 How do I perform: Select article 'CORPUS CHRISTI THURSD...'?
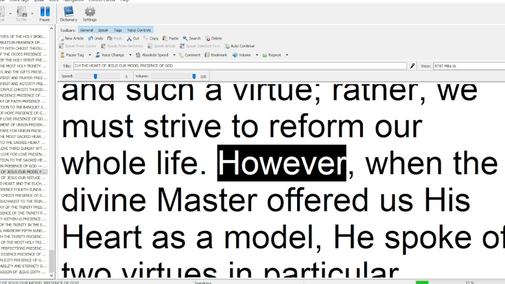[24, 90]
